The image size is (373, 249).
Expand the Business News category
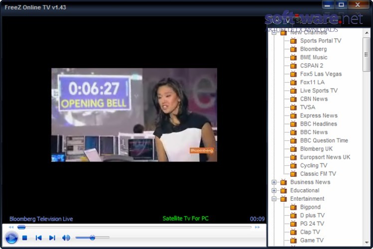274,182
